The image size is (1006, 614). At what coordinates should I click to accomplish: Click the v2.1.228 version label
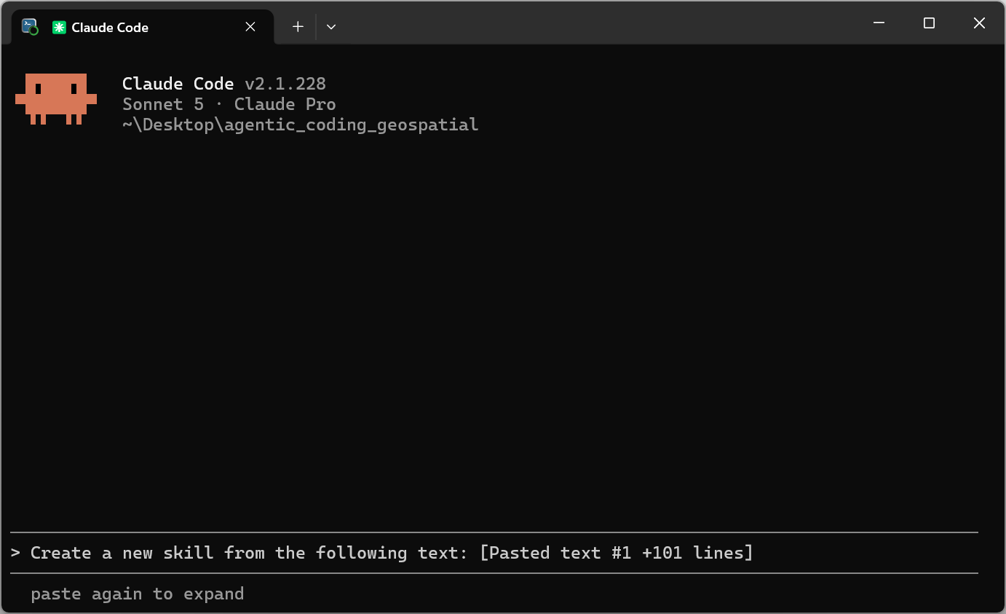(x=285, y=84)
